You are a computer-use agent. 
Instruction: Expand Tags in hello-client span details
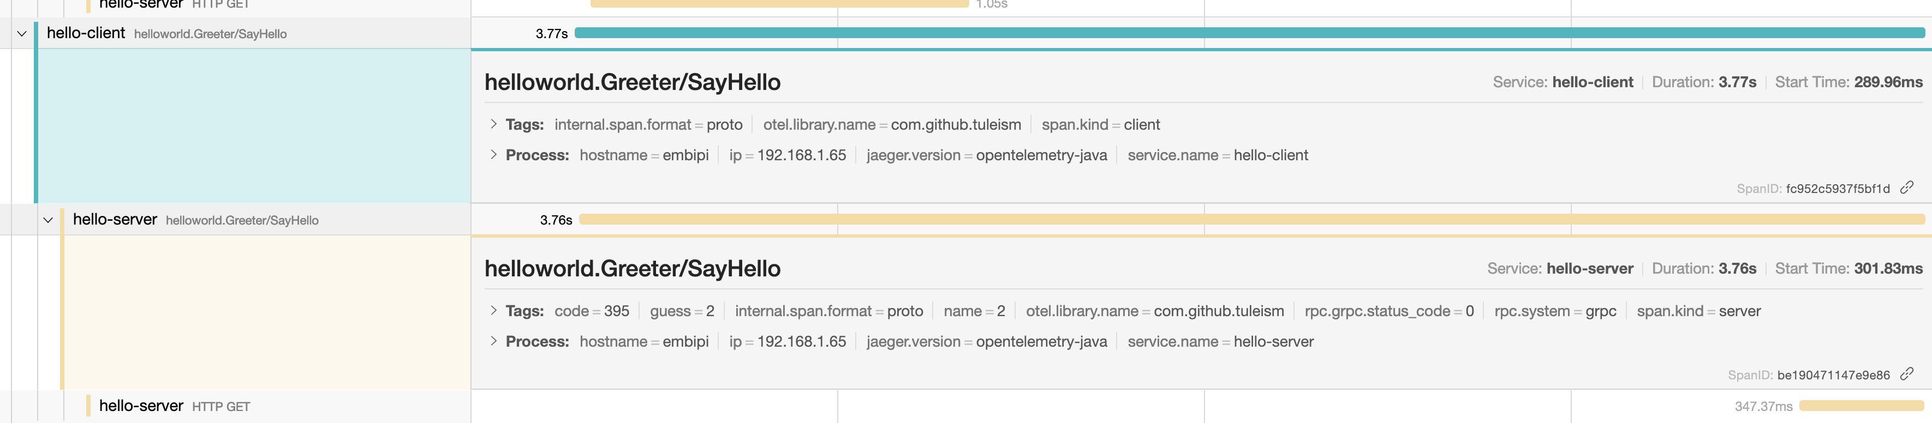tap(493, 124)
